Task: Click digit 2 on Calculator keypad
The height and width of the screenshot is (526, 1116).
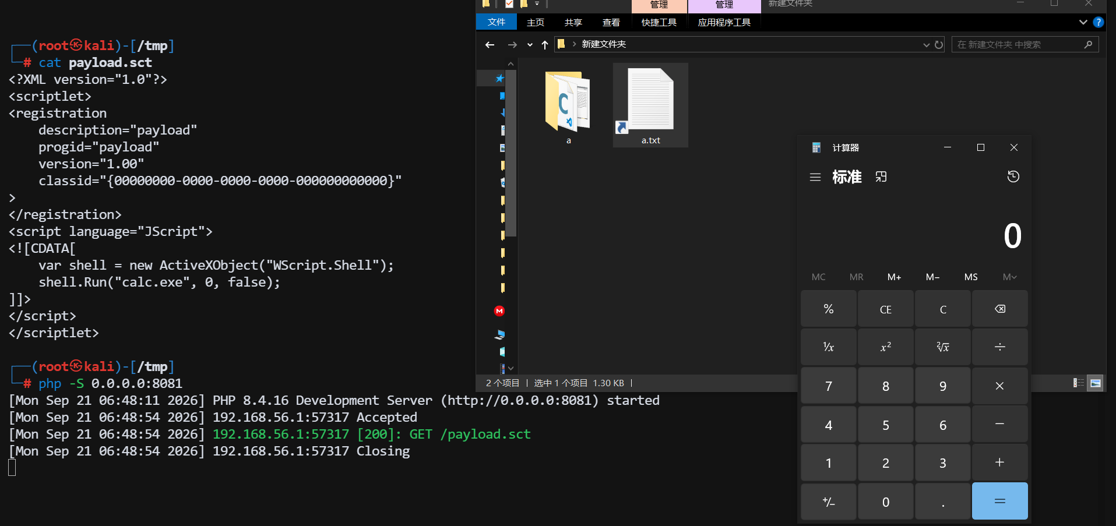Action: [886, 463]
